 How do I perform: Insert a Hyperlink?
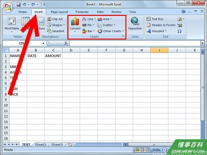(x=135, y=24)
